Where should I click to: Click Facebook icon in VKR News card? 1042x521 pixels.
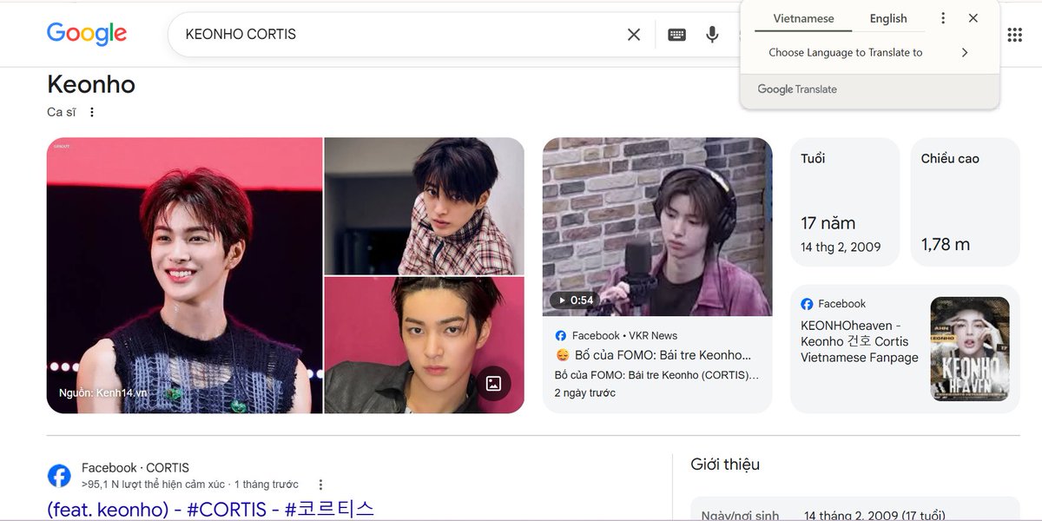561,335
